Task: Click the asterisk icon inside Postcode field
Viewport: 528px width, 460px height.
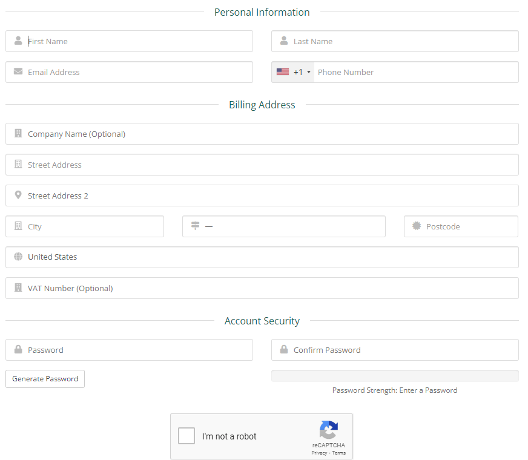Action: tap(416, 226)
